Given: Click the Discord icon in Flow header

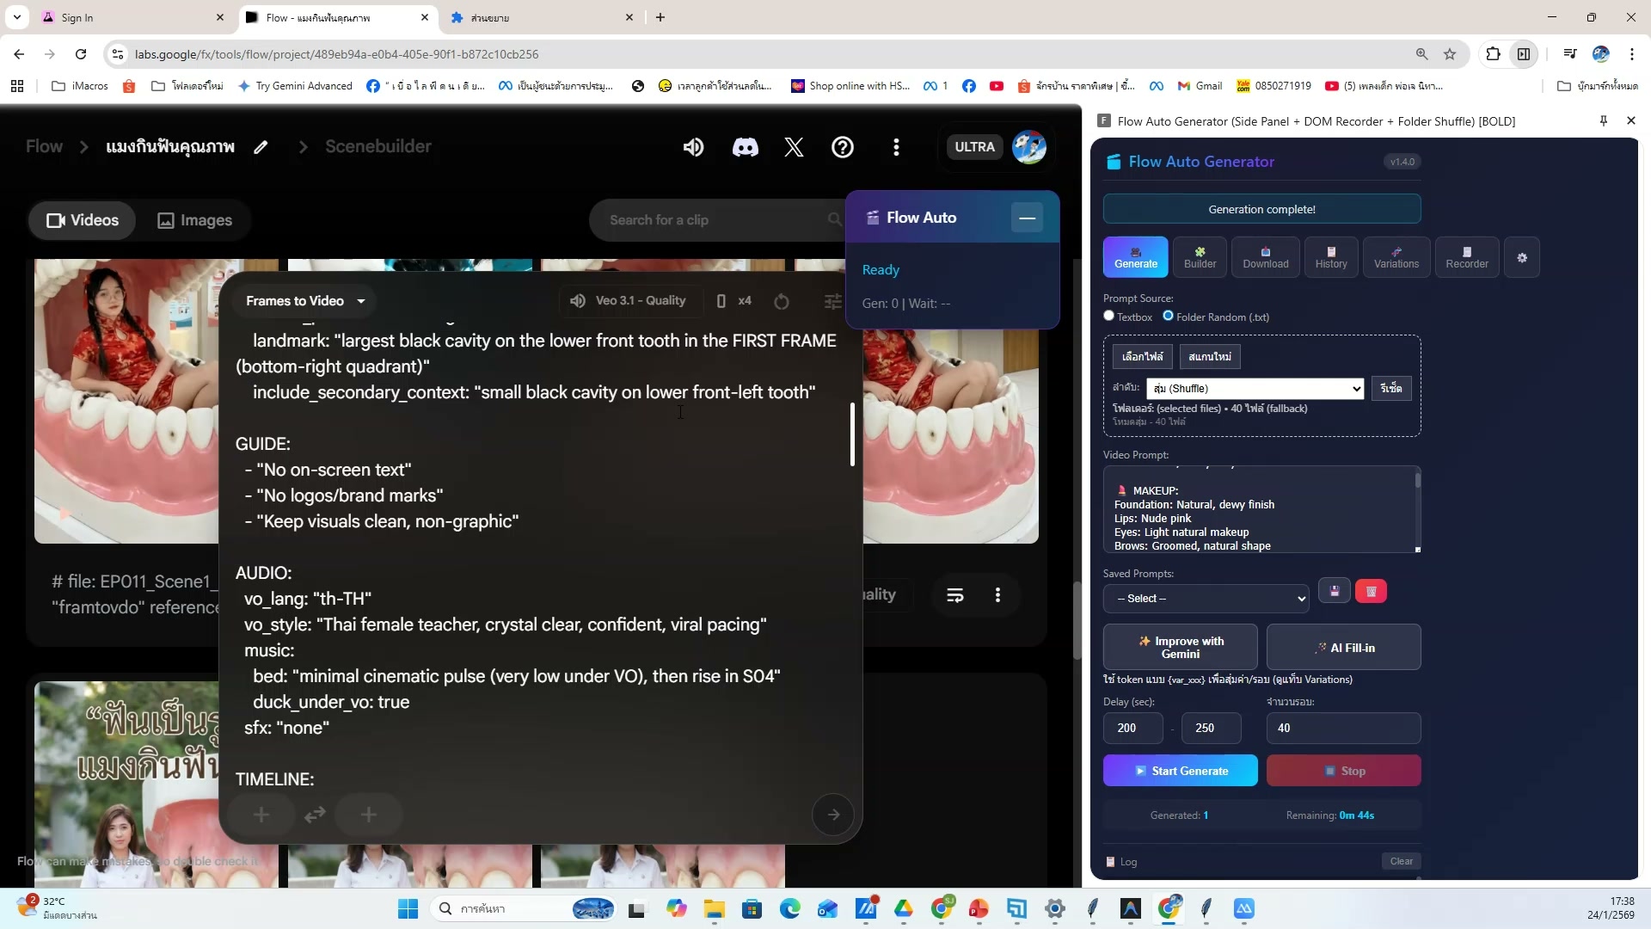Looking at the screenshot, I should click(745, 147).
